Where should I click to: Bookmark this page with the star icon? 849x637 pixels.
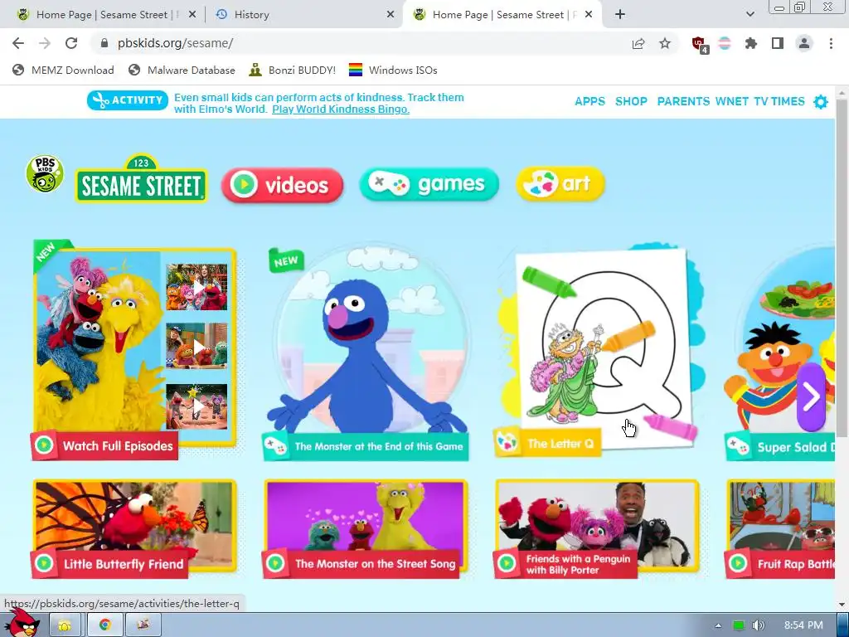[x=665, y=43]
